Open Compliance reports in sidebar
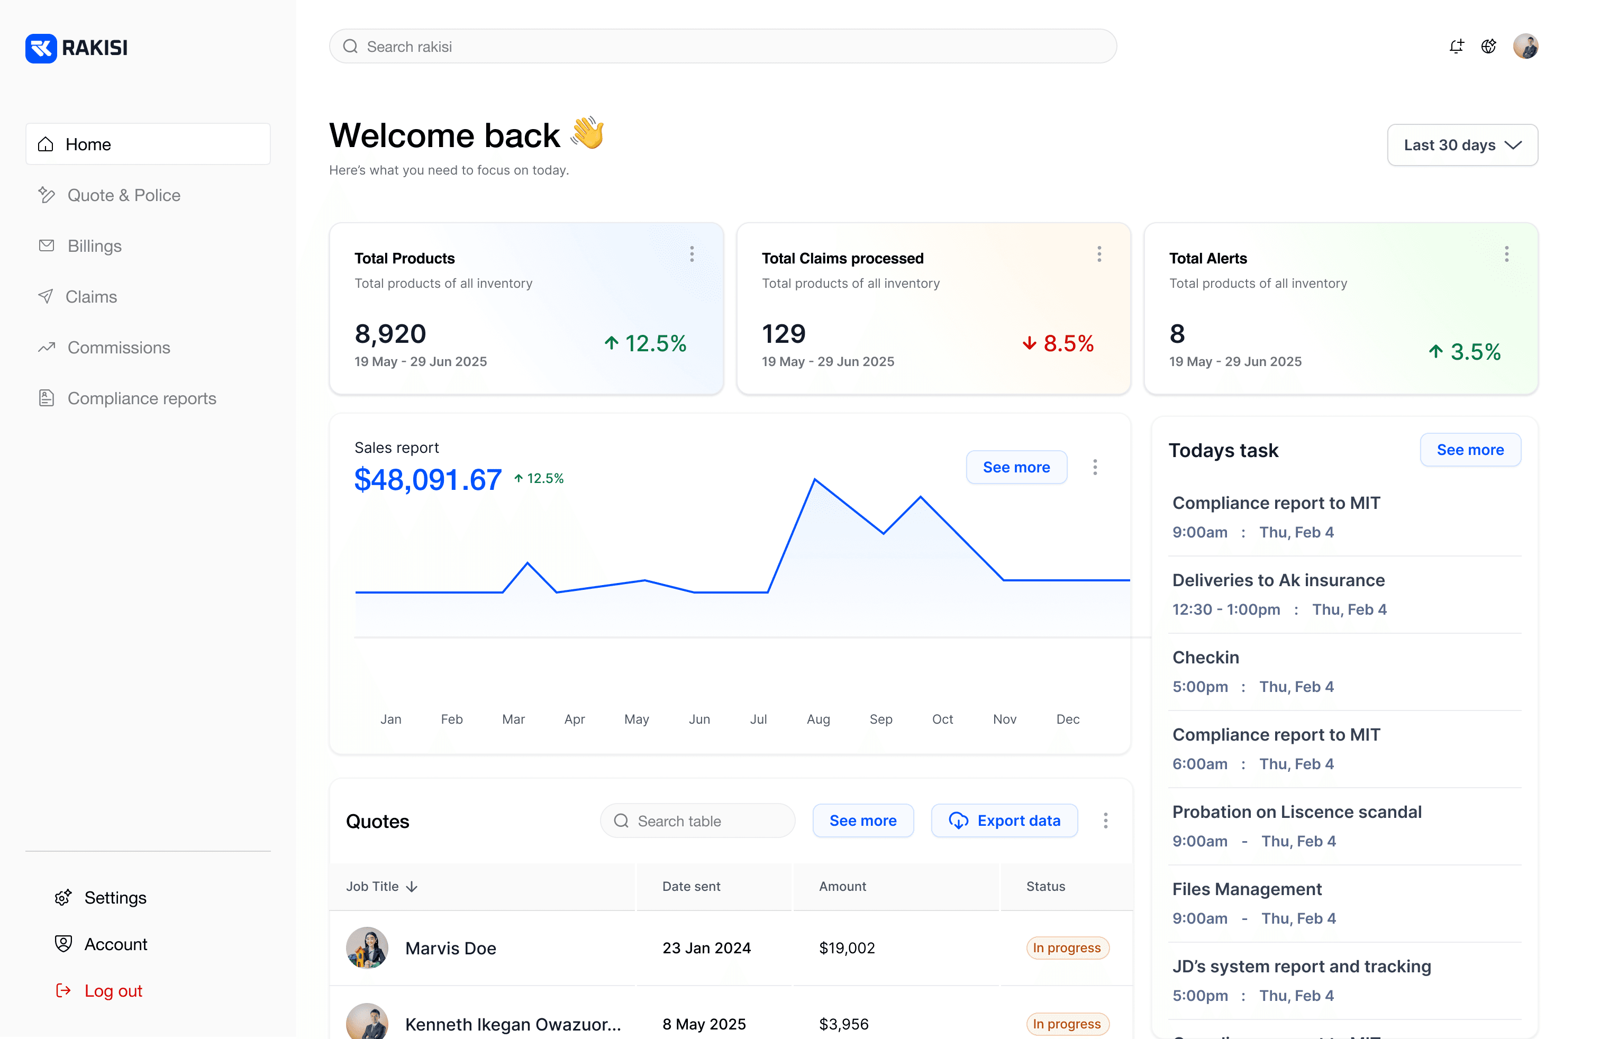 [x=141, y=398]
